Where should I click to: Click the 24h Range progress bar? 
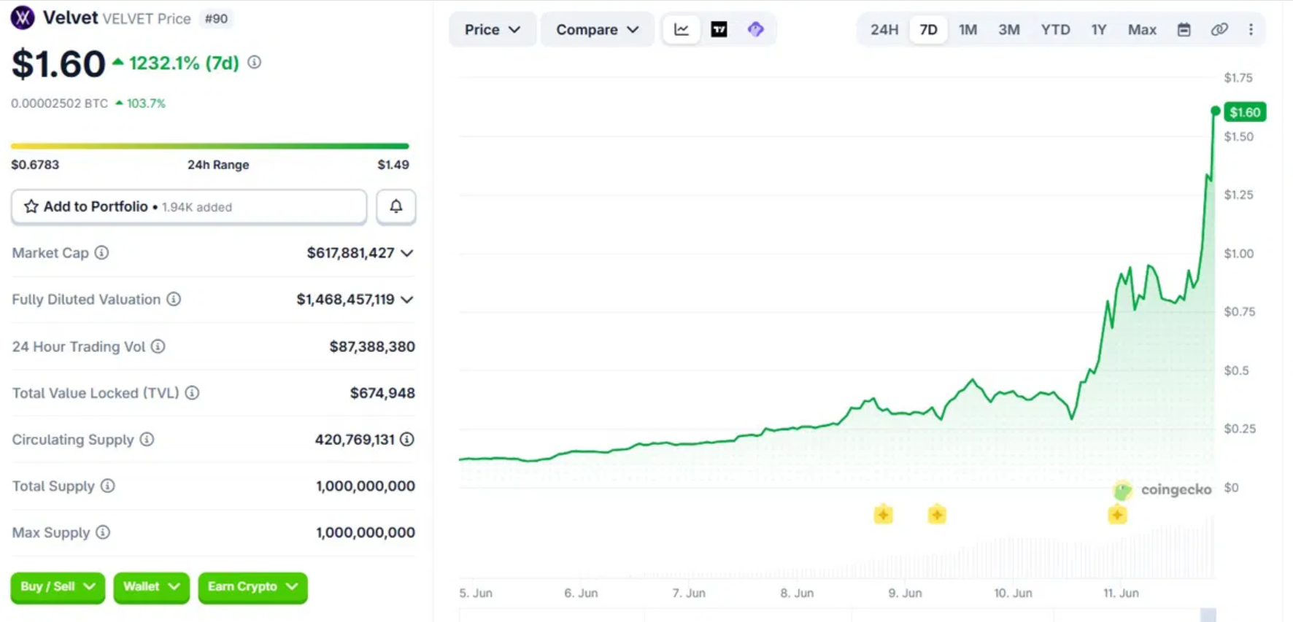210,146
